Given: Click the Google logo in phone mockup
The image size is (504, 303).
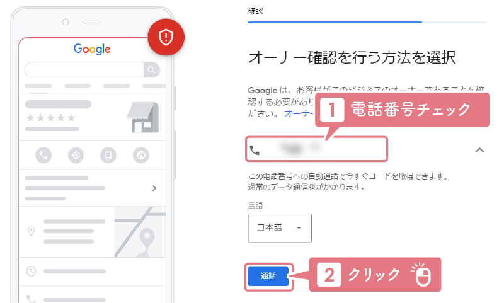Looking at the screenshot, I should (x=92, y=49).
